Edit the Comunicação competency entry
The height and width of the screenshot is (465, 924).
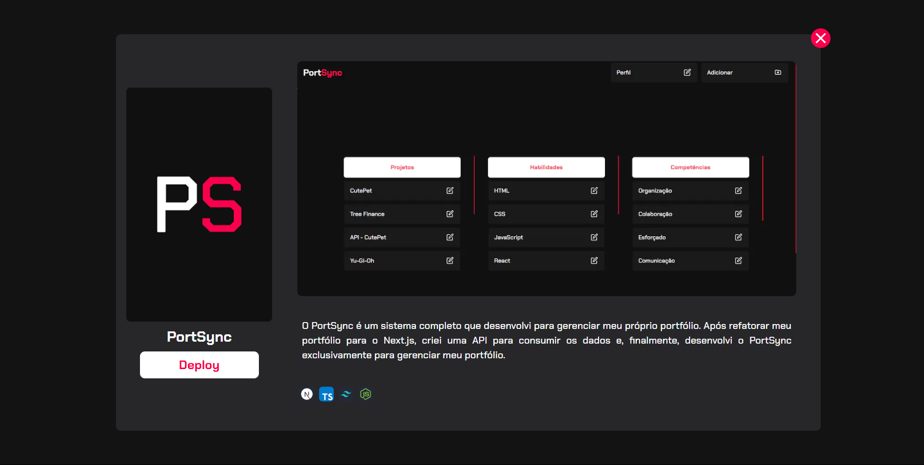click(x=739, y=261)
